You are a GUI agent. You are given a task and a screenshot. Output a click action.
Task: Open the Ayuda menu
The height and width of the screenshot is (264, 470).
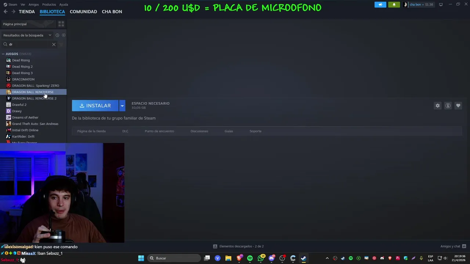point(64,4)
